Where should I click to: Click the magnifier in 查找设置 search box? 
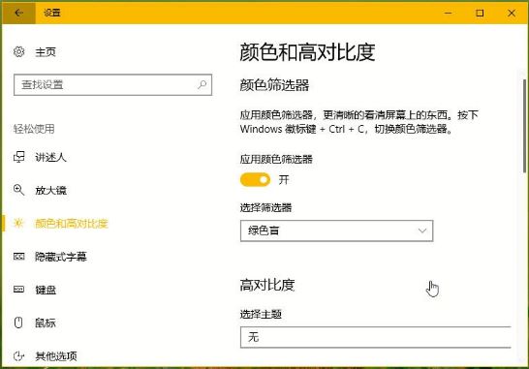pyautogui.click(x=202, y=84)
